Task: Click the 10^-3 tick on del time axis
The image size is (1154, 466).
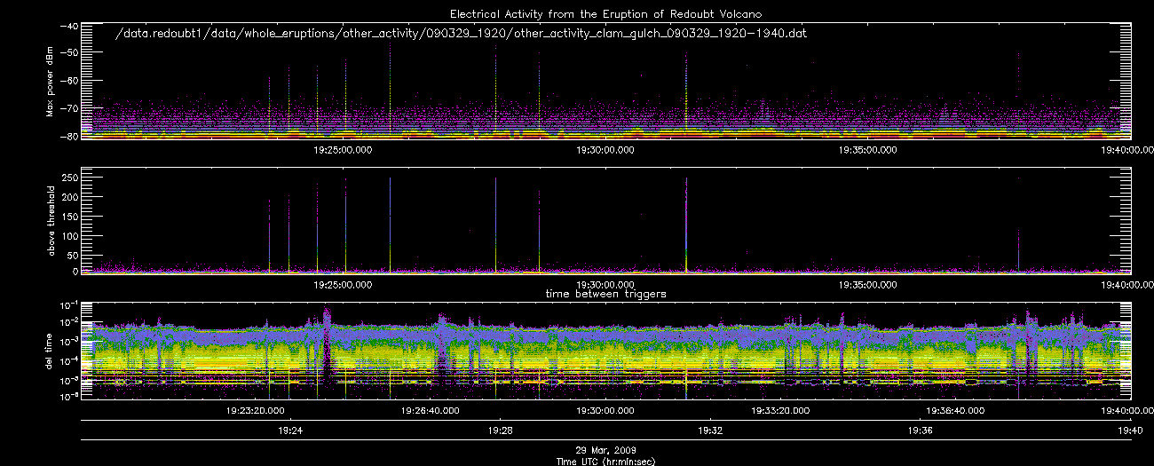Action: click(x=67, y=341)
